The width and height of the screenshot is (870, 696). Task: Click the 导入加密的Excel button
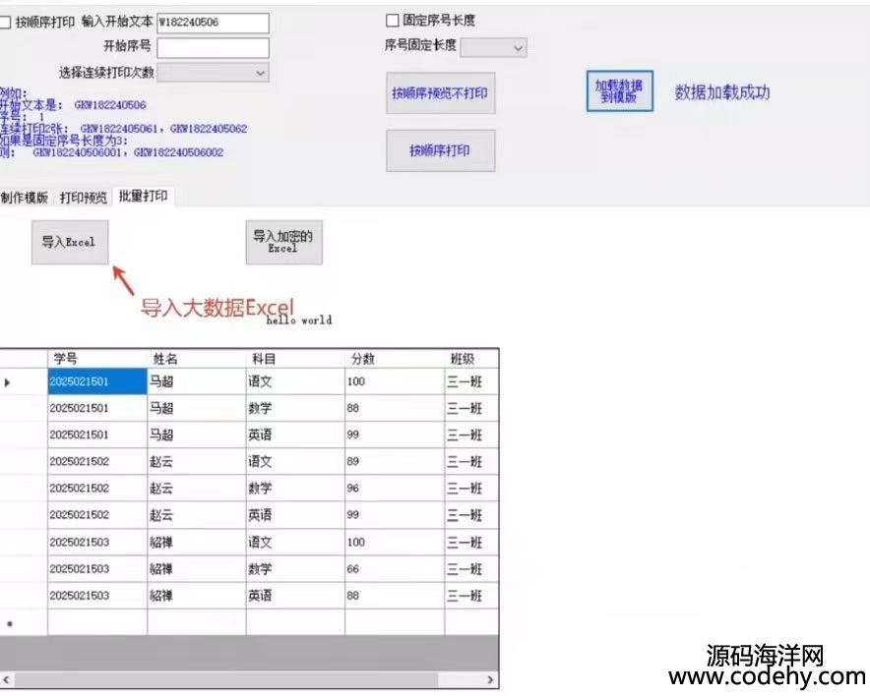[283, 242]
